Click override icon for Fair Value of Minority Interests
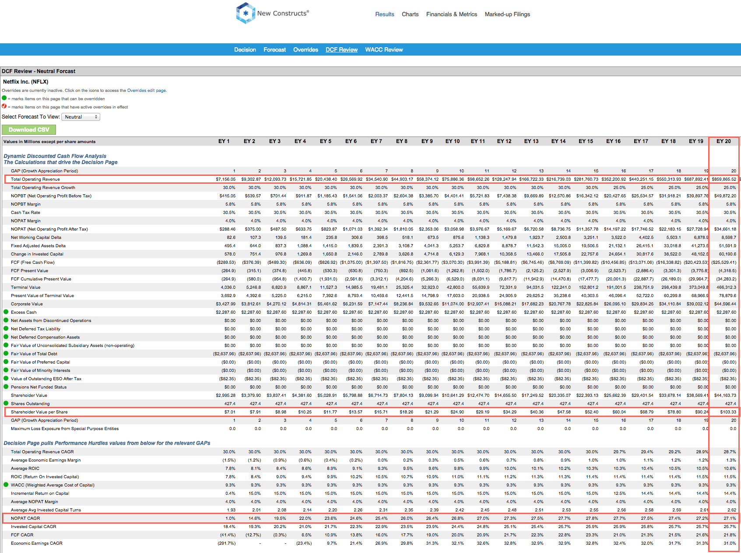This screenshot has width=741, height=553. coord(6,370)
